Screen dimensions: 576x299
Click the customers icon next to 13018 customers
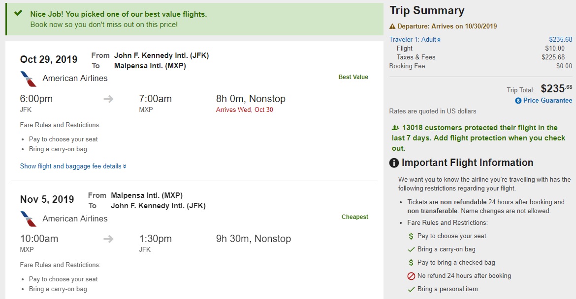pos(395,128)
